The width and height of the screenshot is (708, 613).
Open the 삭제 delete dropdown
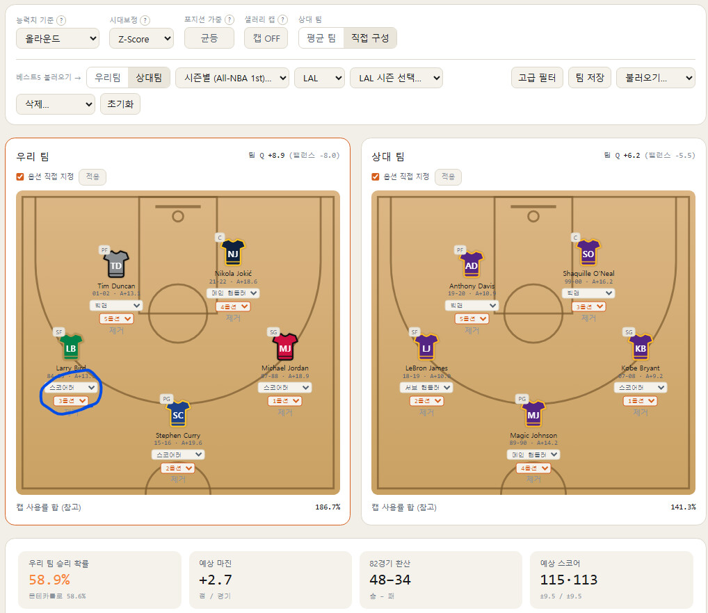coord(56,104)
